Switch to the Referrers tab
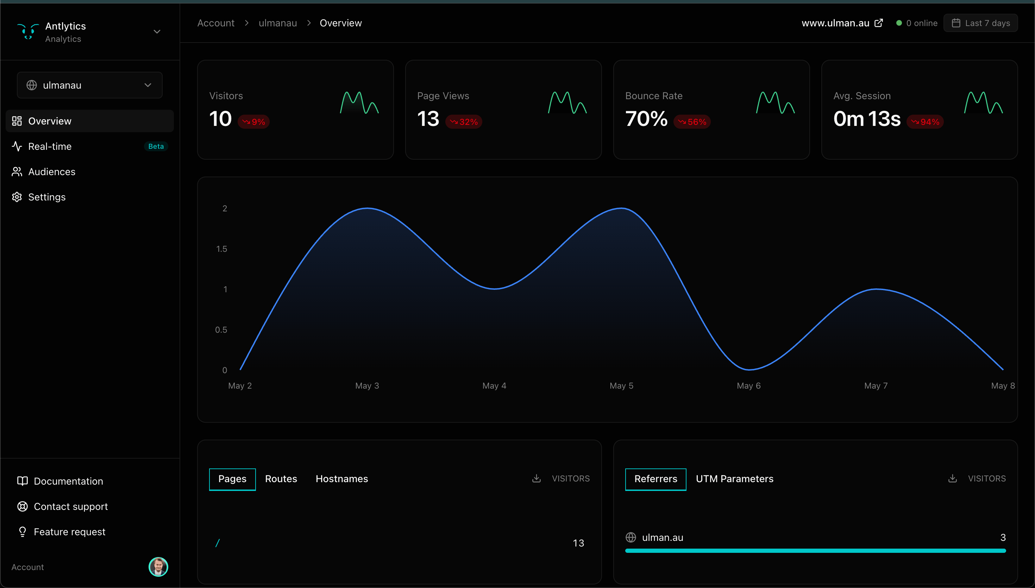The image size is (1035, 588). (x=655, y=479)
